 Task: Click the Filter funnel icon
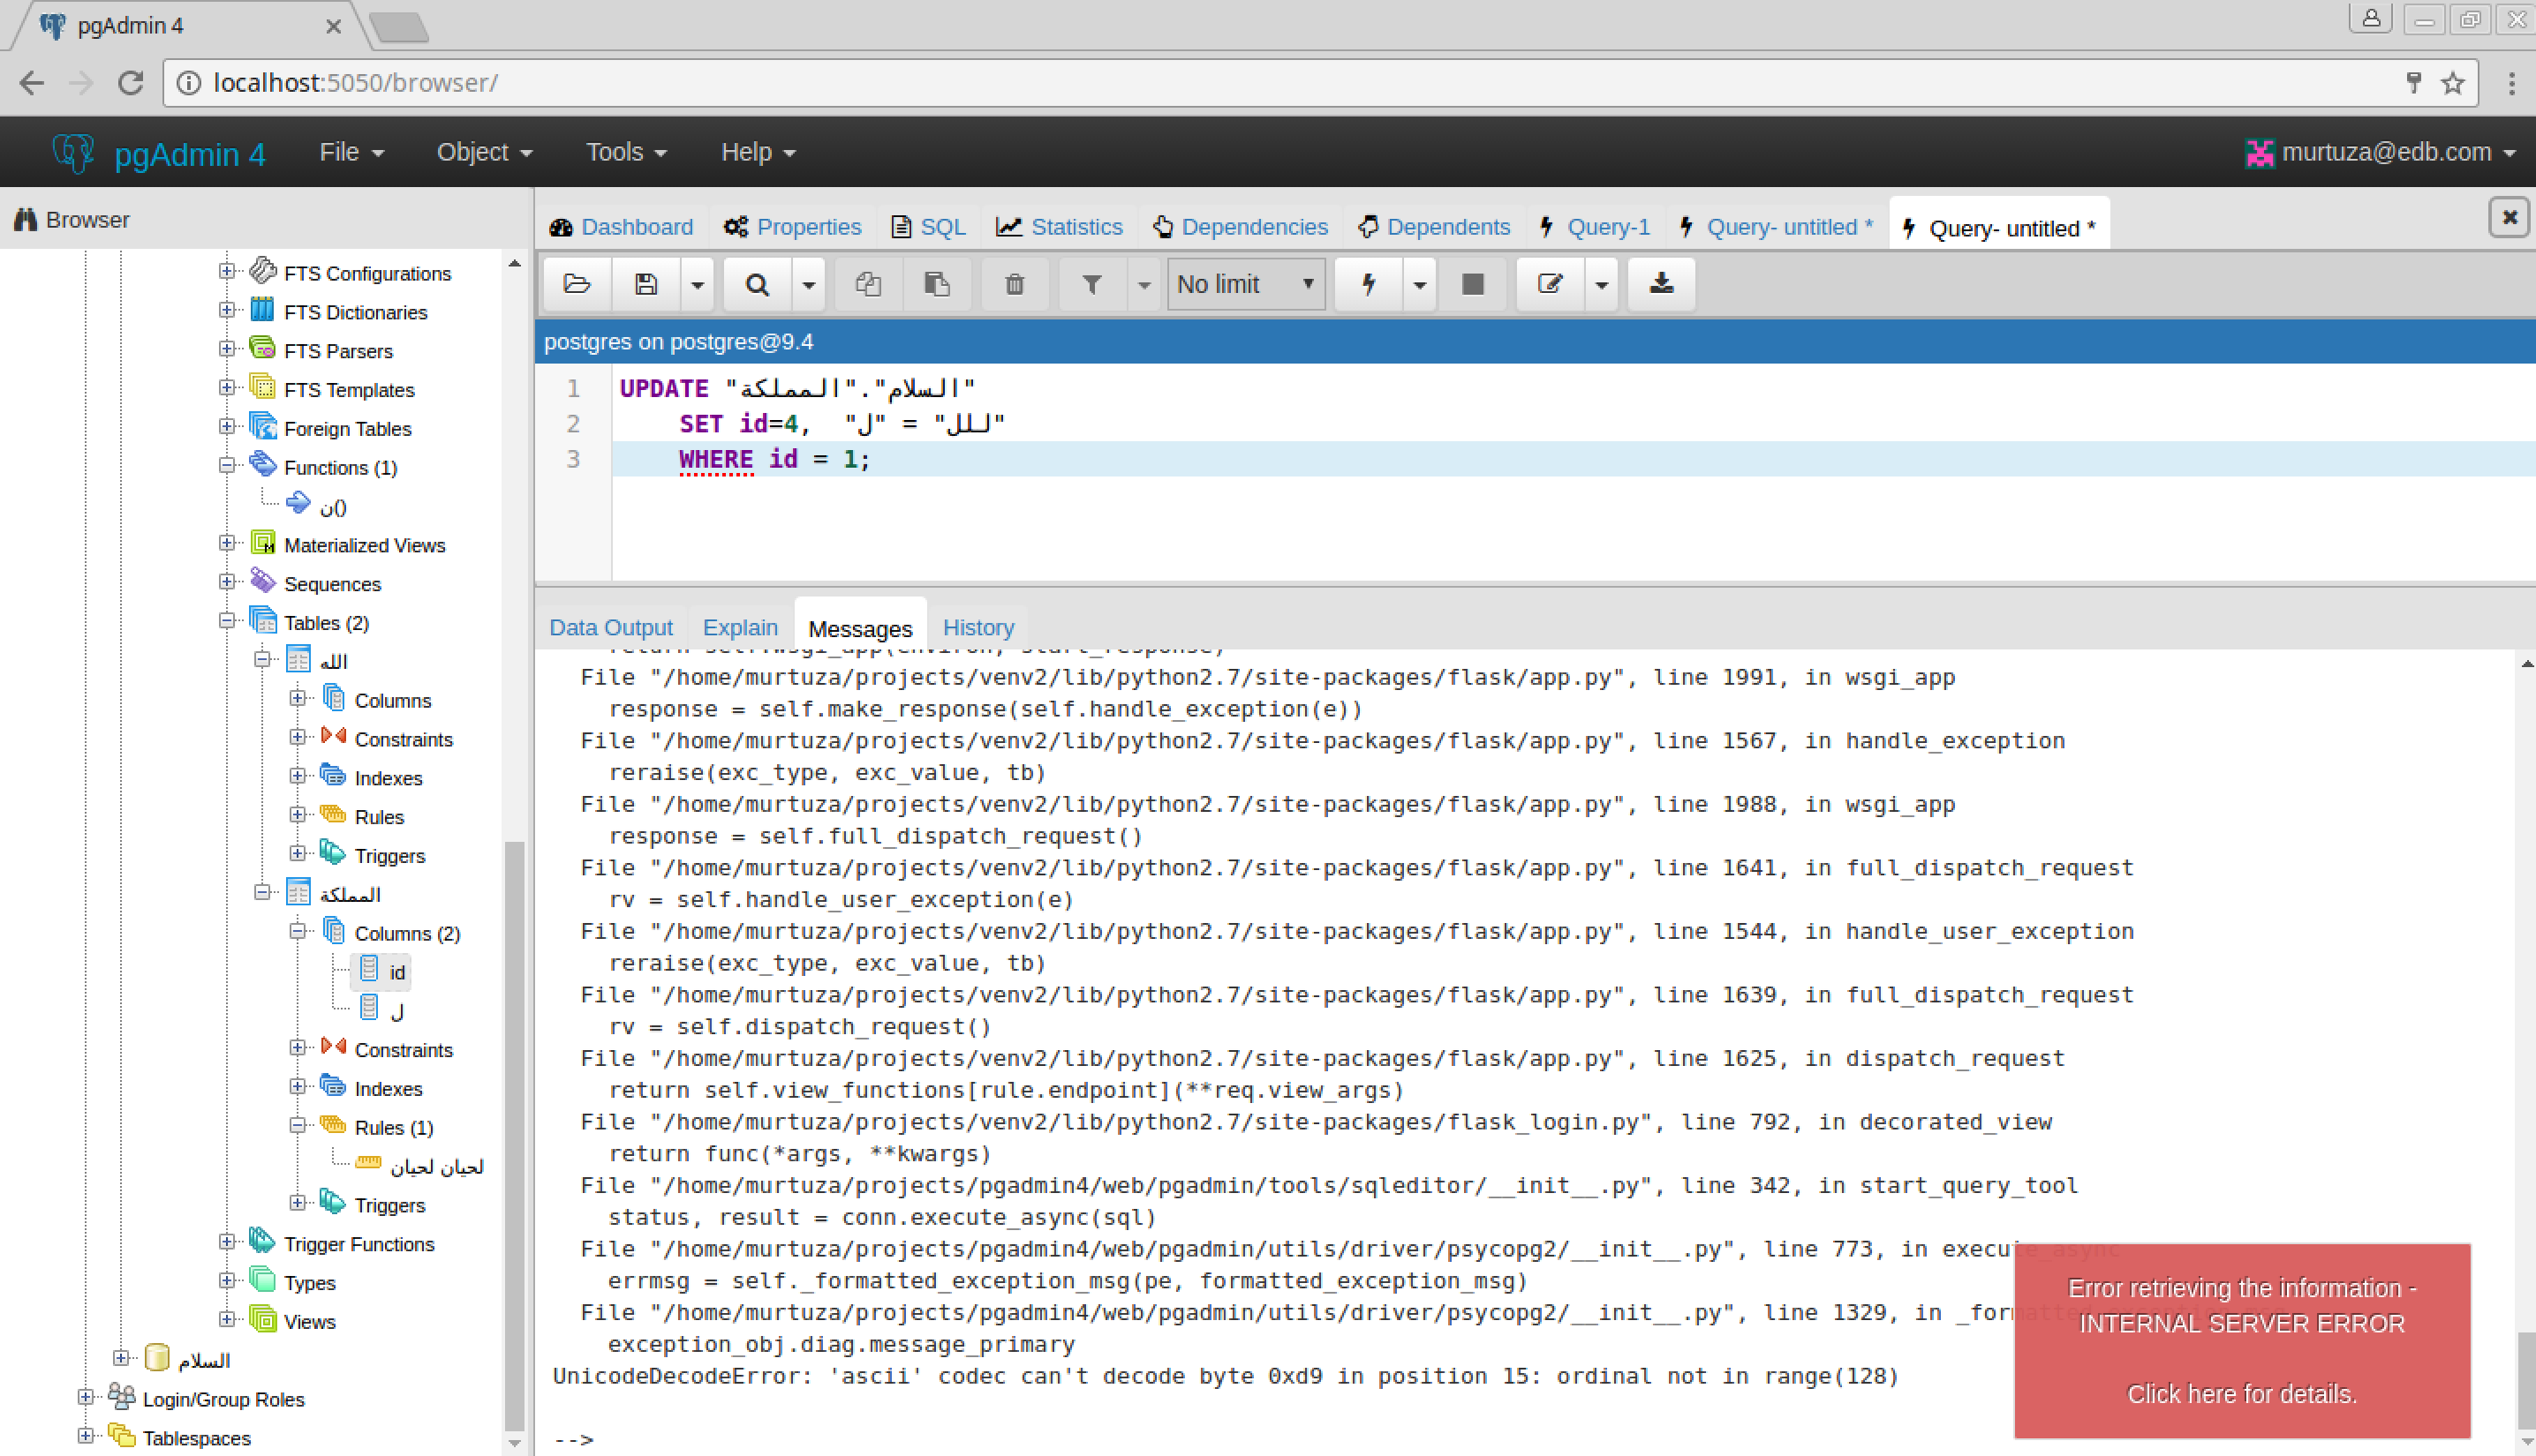pos(1092,284)
